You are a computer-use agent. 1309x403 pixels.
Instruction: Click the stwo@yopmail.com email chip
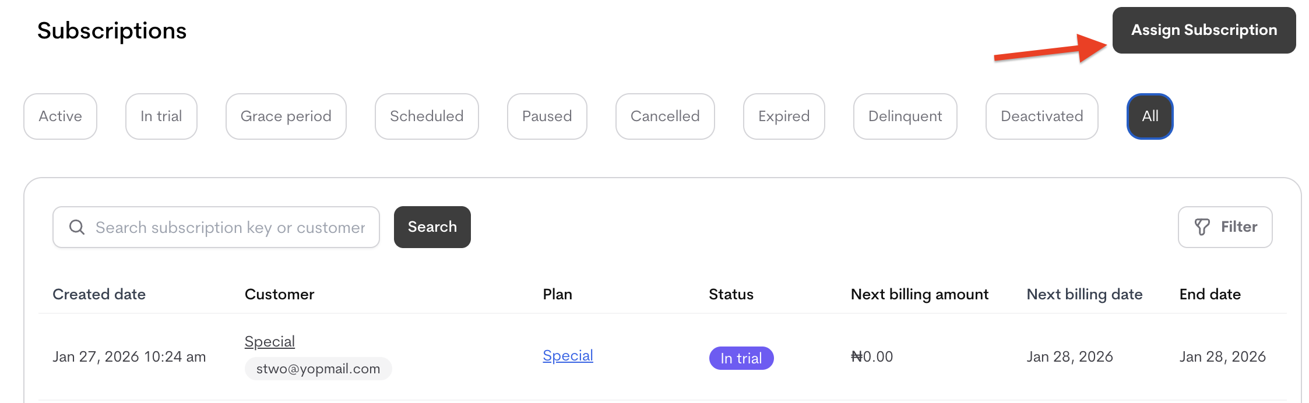click(318, 369)
